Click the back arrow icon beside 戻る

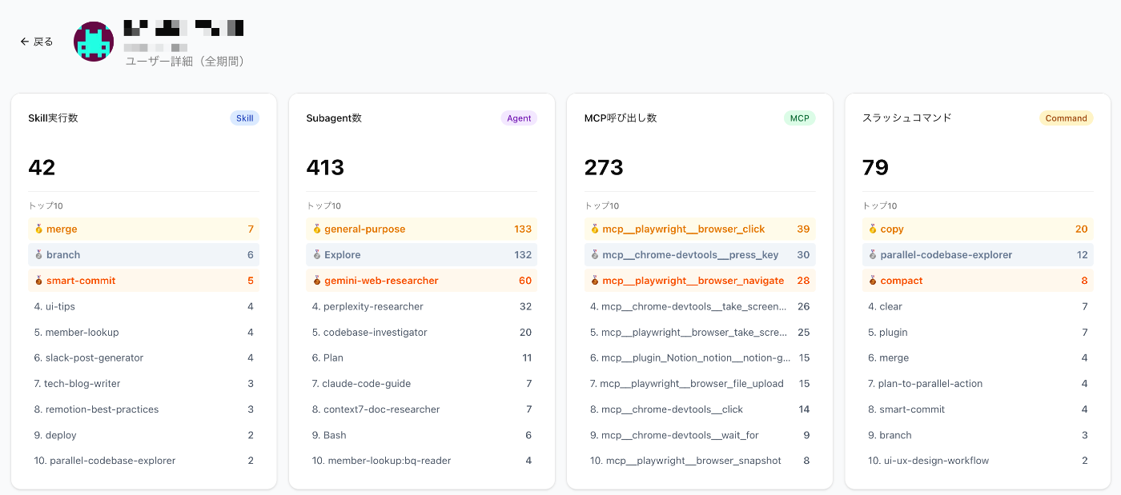click(x=25, y=42)
